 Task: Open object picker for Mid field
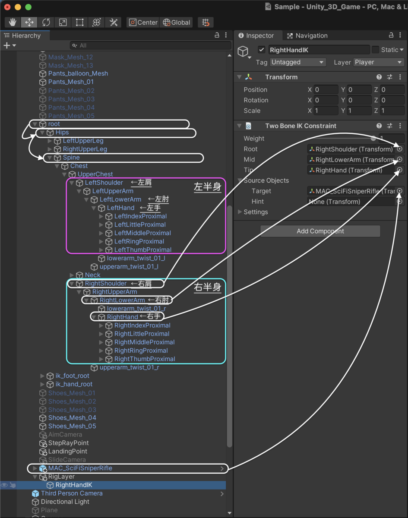[x=400, y=159]
